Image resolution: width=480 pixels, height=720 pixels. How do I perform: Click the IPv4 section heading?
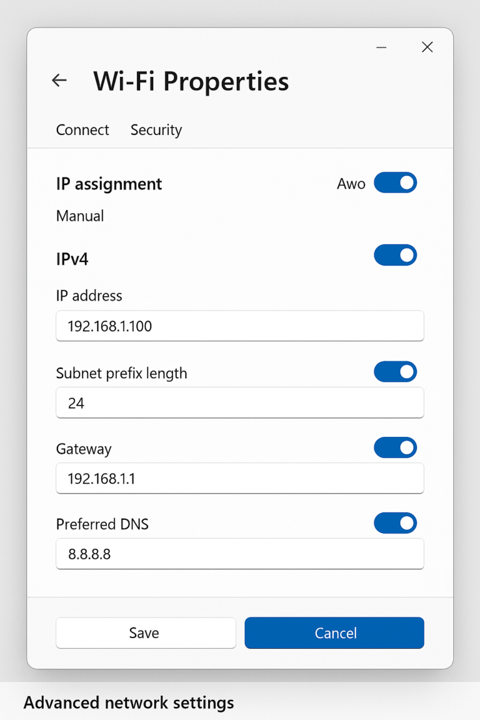pos(72,259)
